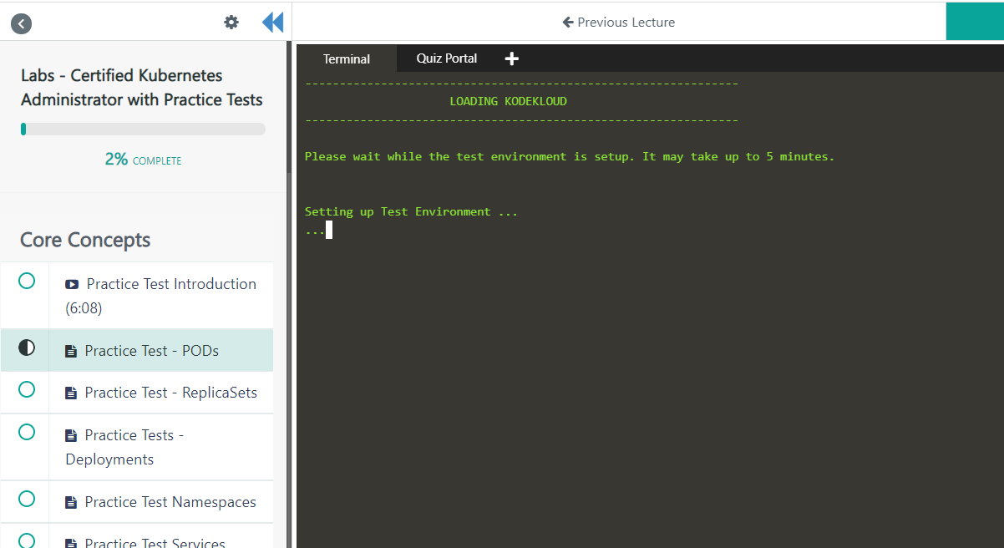Click document icon beside Practice Test Namespaces
The width and height of the screenshot is (1004, 548).
[71, 503]
